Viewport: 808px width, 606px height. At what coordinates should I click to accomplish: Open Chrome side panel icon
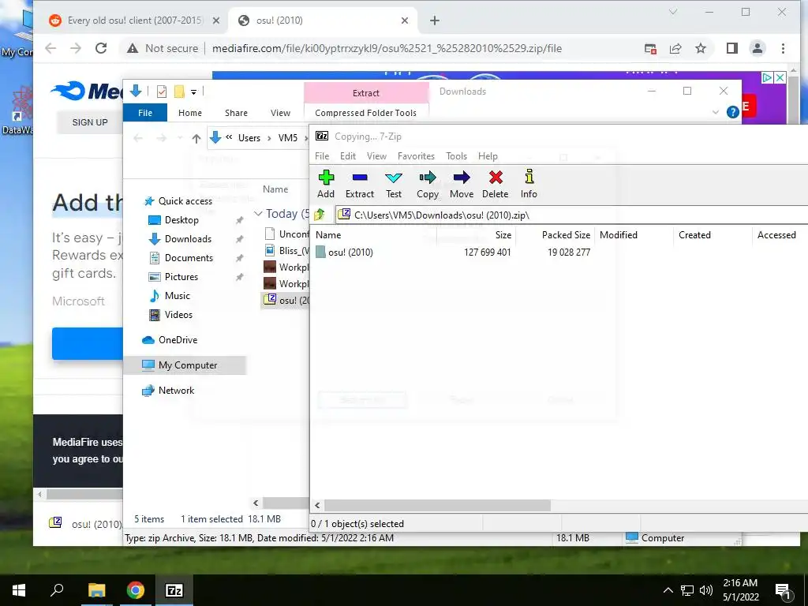(x=731, y=48)
